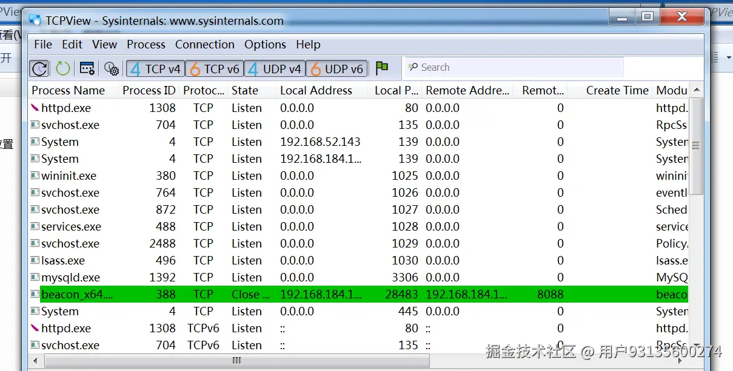This screenshot has height=371, width=733.
Task: Click inside the Search input field
Action: point(515,67)
